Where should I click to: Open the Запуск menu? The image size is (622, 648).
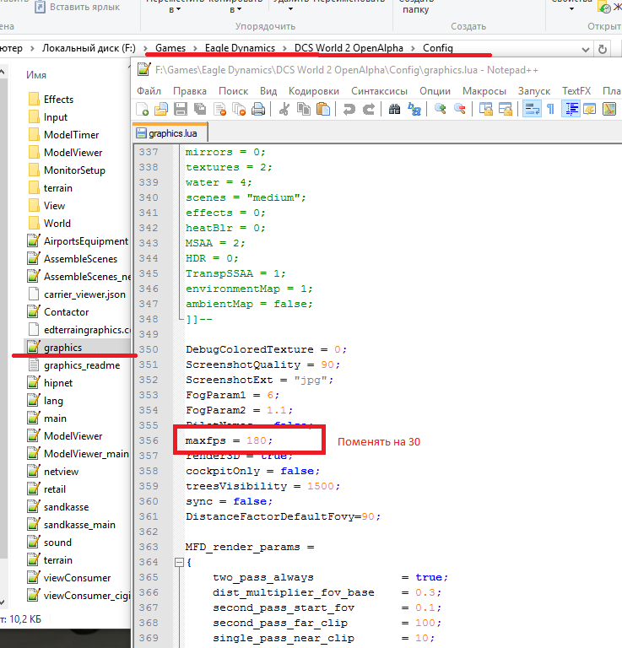pyautogui.click(x=534, y=91)
